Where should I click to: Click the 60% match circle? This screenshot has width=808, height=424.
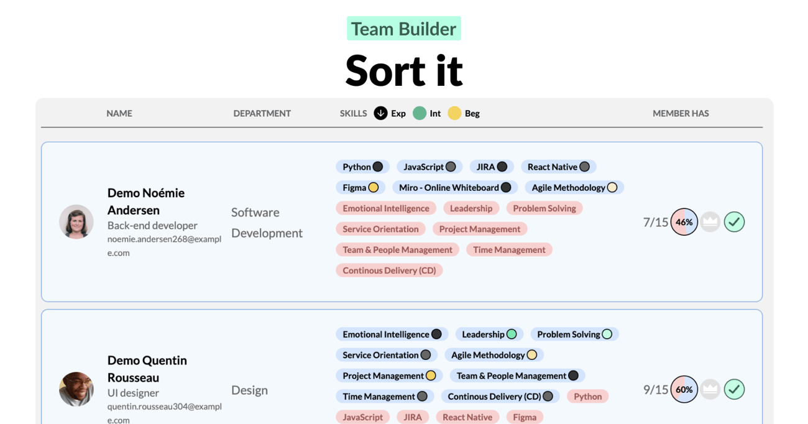[684, 389]
